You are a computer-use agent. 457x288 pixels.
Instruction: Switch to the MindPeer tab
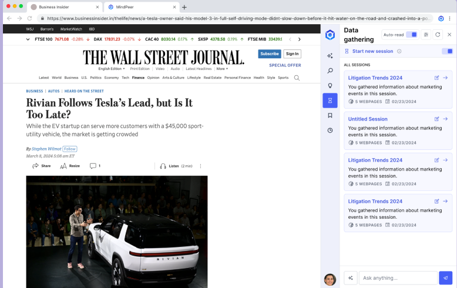pos(142,7)
